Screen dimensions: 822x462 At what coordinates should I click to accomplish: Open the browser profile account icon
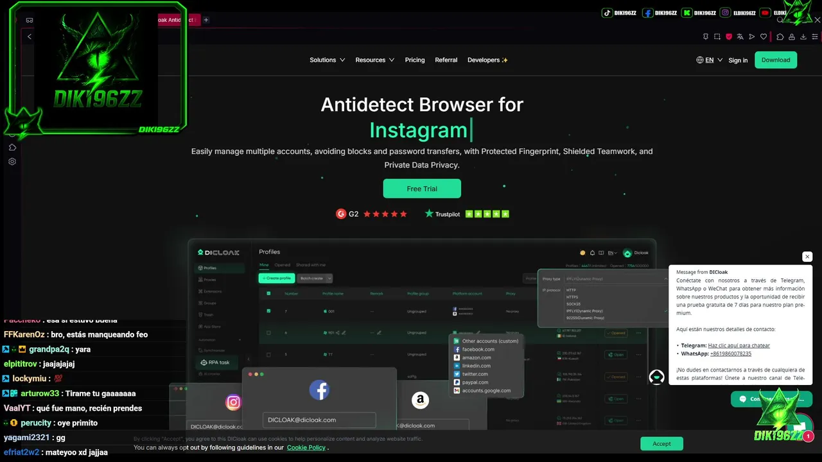792,37
